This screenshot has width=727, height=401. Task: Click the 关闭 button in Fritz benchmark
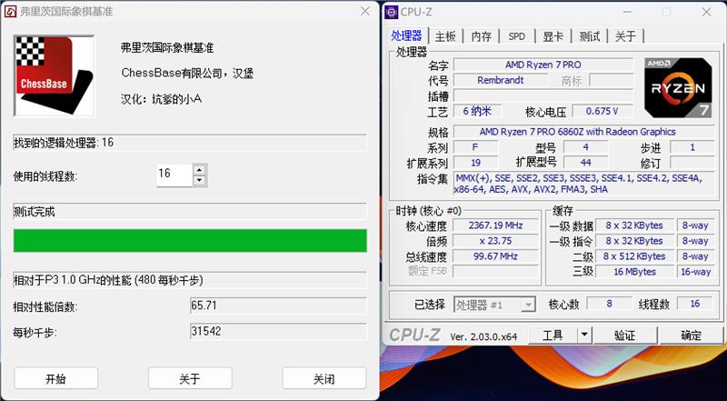[x=324, y=378]
